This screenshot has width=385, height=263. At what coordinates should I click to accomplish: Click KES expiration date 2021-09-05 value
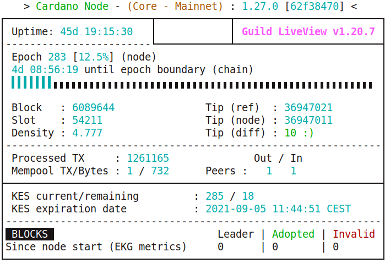(x=278, y=209)
